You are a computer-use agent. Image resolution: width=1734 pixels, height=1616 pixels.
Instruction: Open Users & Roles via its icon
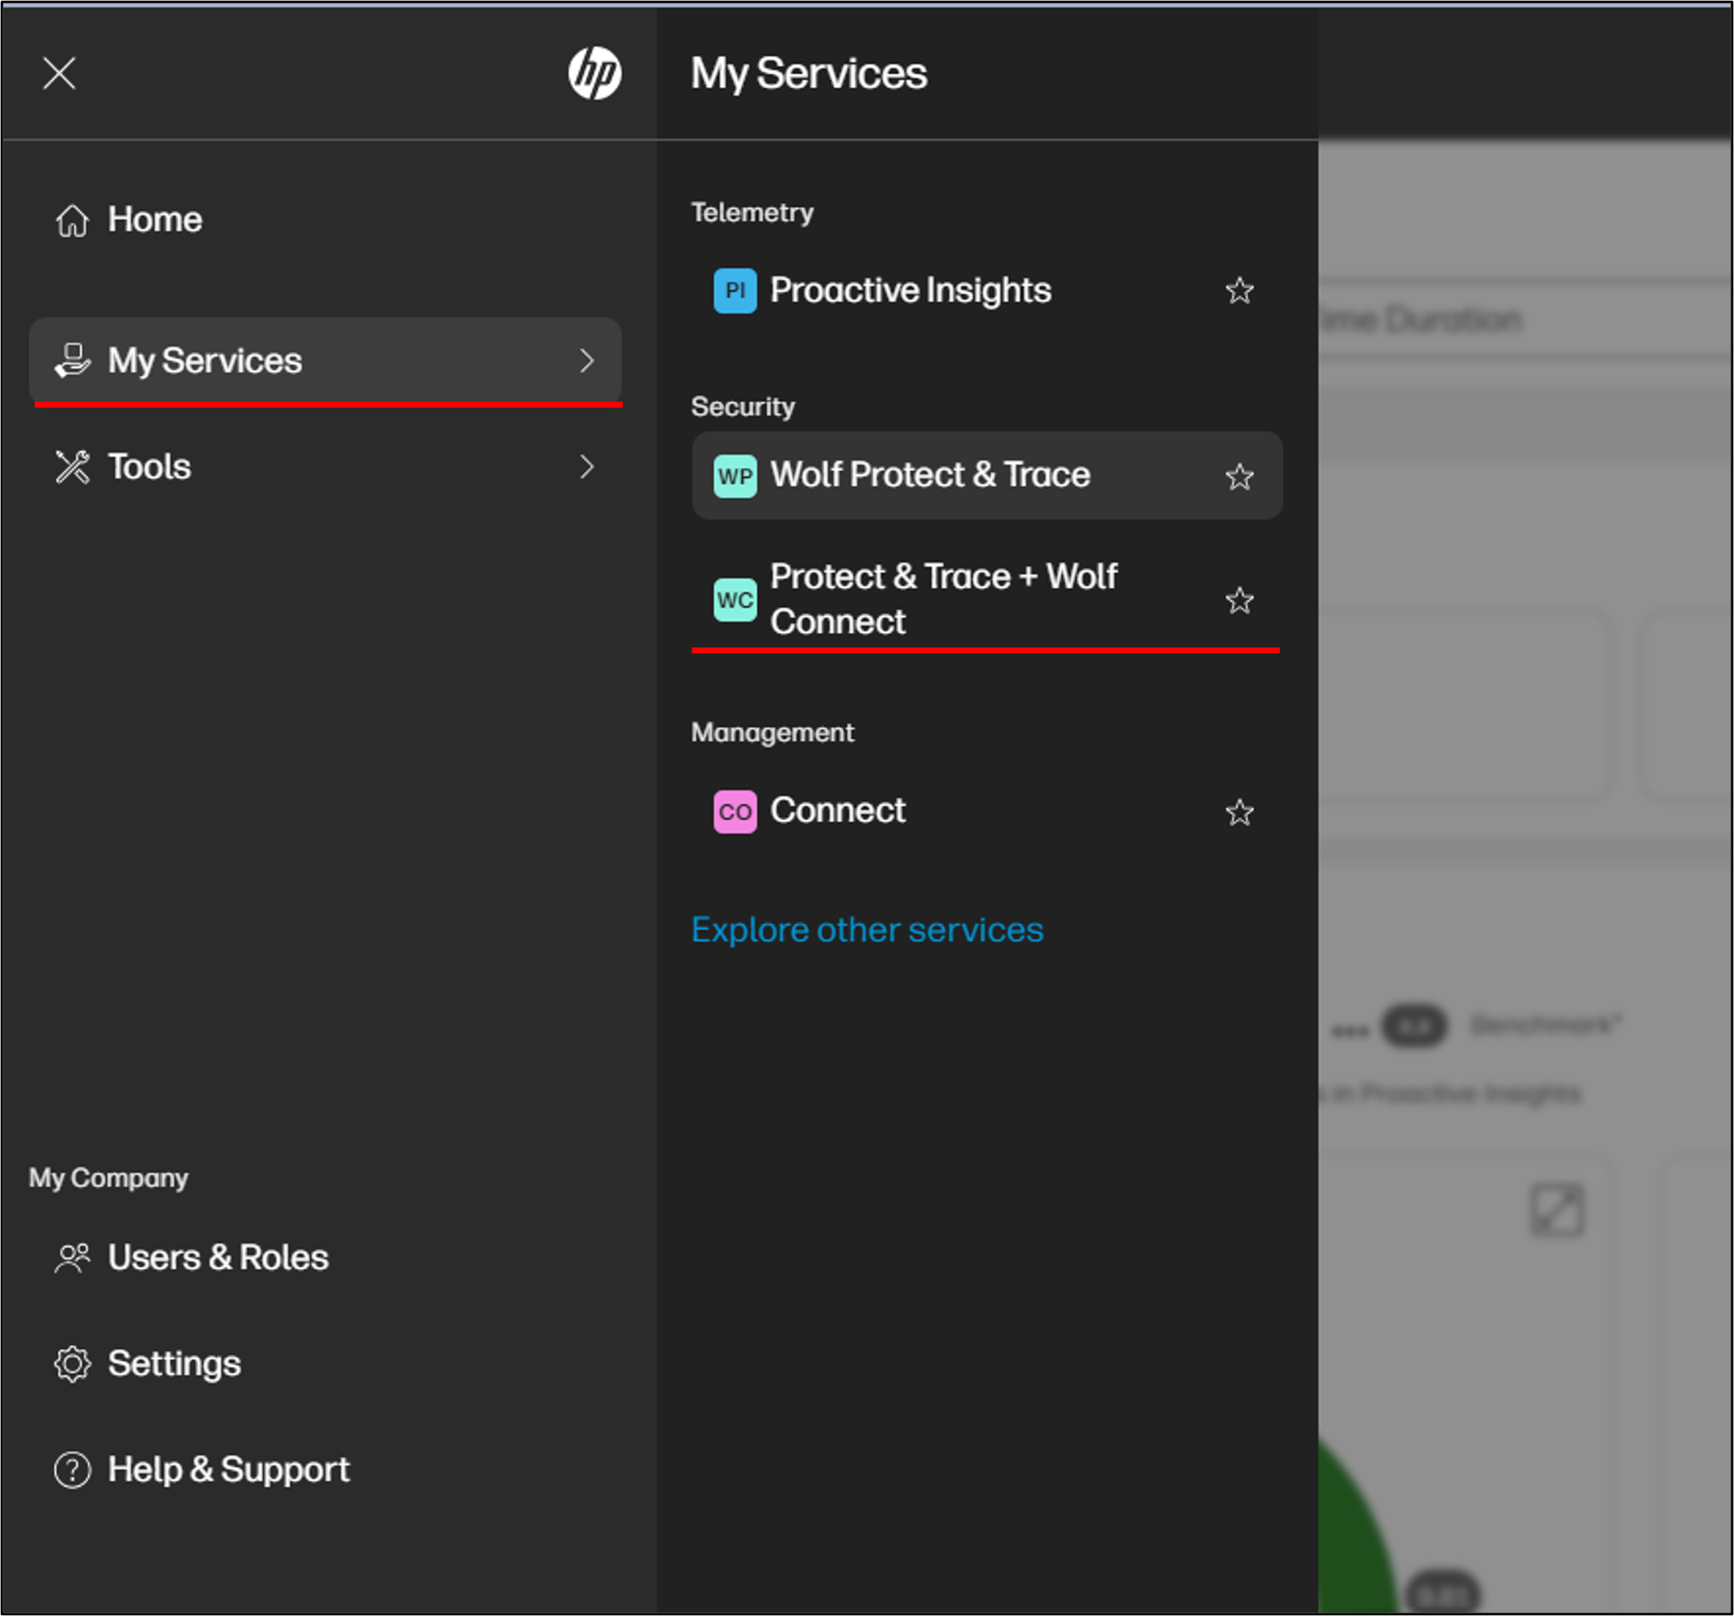click(x=74, y=1257)
